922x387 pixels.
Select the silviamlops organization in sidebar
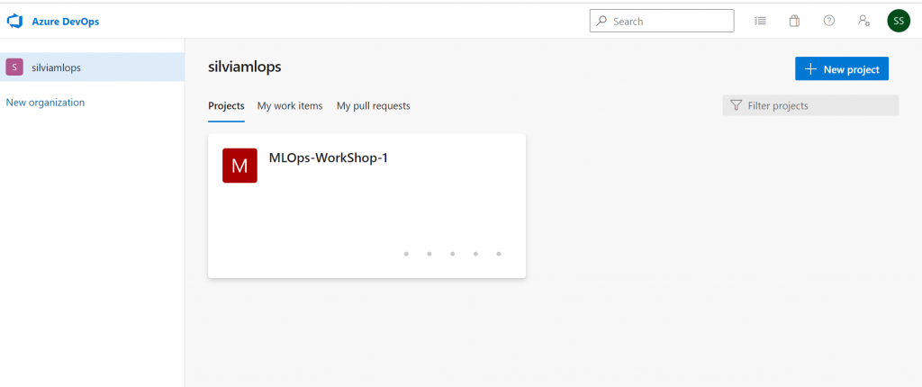[93, 67]
